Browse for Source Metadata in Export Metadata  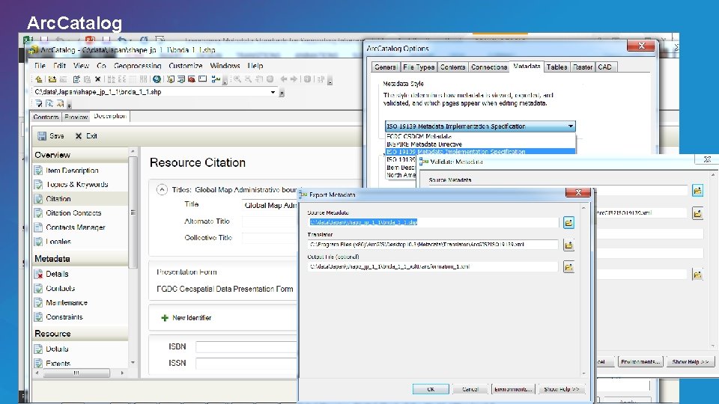[x=568, y=223]
